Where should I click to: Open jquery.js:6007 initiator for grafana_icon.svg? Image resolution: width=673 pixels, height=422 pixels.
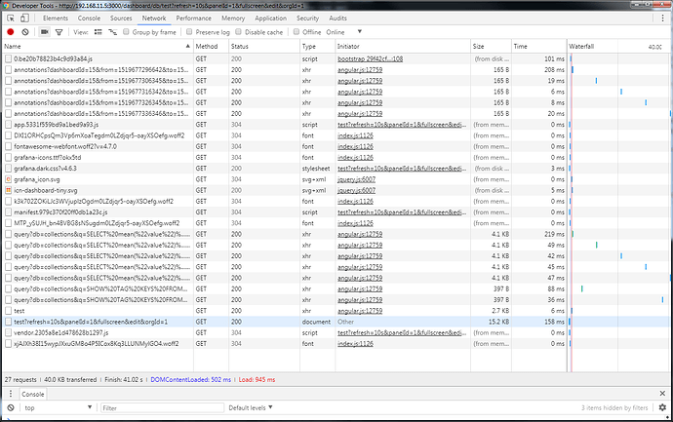tap(356, 179)
